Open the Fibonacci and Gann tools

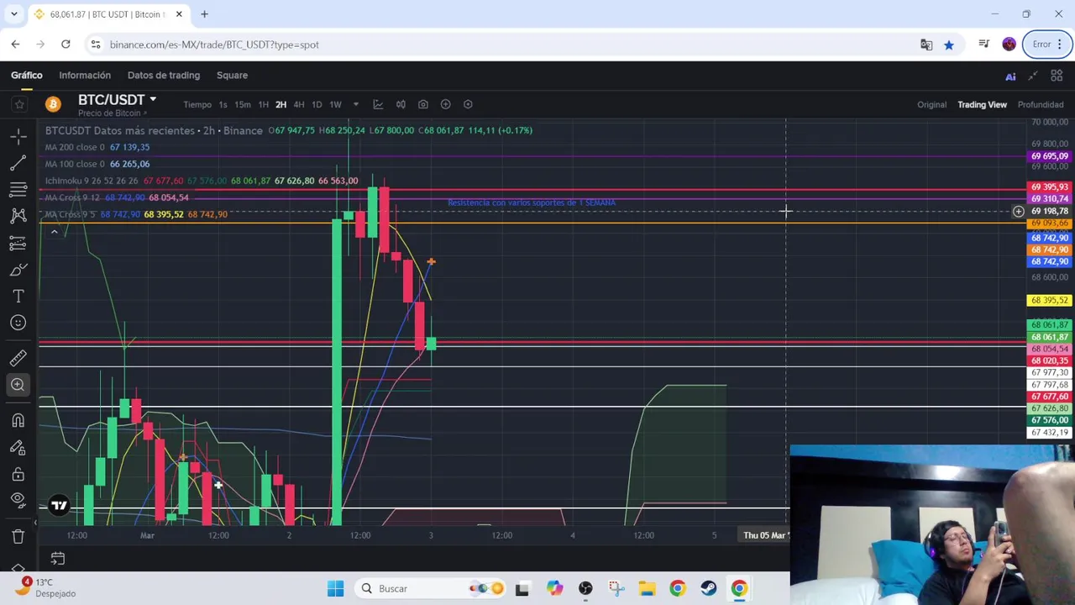18,189
